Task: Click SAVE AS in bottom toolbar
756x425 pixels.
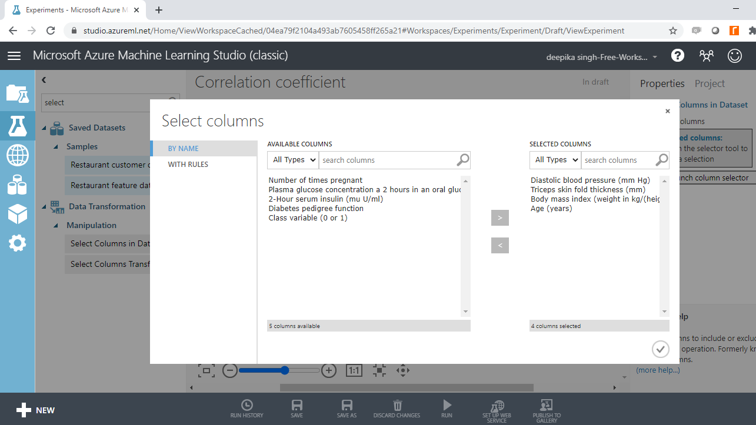Action: pos(347,409)
